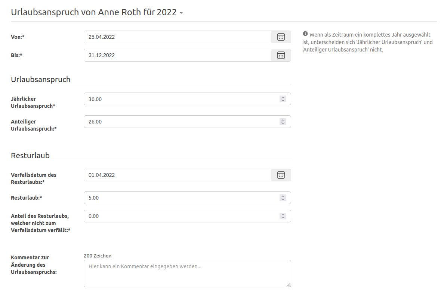The image size is (441, 300).
Task: Open calendar picker for Von date
Action: (281, 37)
